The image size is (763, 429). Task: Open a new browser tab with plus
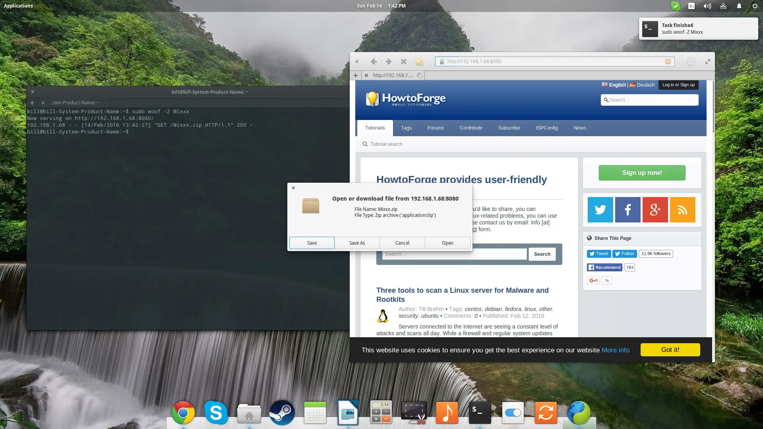pos(356,75)
